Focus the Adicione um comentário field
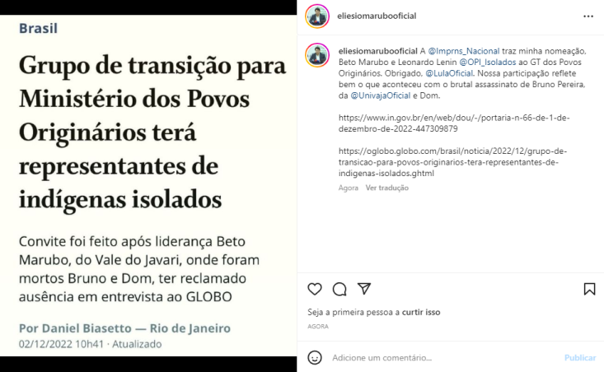 coord(443,358)
